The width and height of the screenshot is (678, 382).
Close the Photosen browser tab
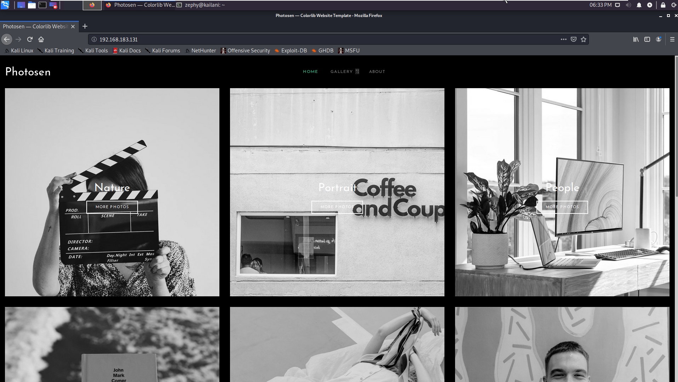pyautogui.click(x=73, y=27)
